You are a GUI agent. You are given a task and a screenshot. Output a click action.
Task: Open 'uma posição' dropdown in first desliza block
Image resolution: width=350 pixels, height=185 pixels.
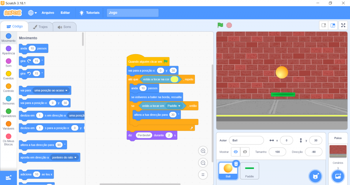tap(76, 115)
